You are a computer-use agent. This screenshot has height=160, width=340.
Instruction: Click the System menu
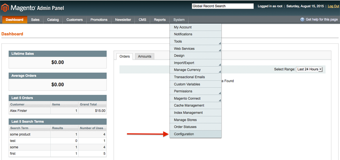pyautogui.click(x=179, y=20)
